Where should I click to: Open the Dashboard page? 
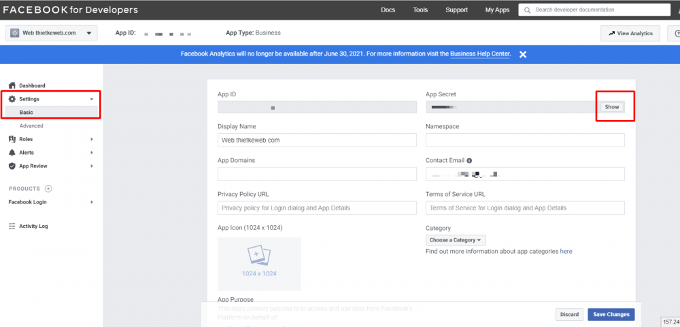tap(32, 85)
